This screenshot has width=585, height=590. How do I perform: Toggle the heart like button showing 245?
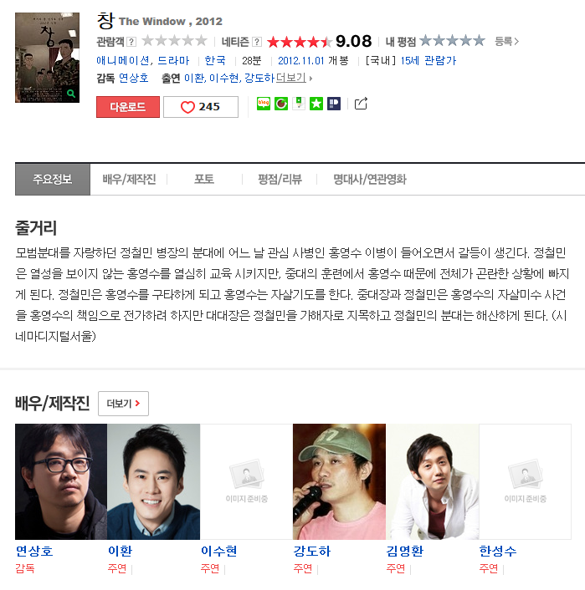pos(201,107)
